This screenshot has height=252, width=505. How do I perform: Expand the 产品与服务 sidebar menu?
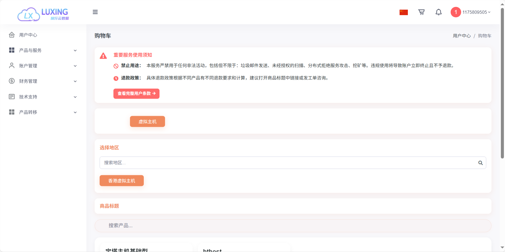[43, 50]
